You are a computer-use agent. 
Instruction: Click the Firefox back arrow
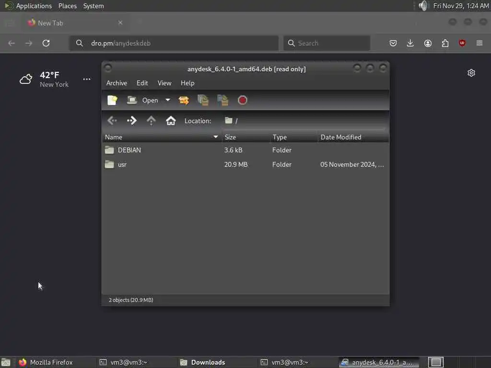click(x=12, y=43)
